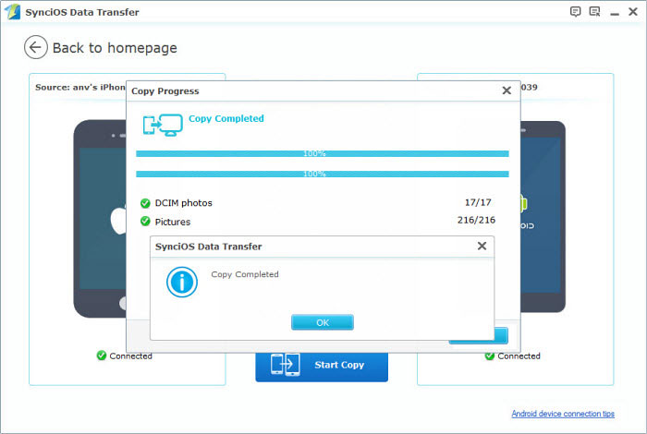This screenshot has width=647, height=434.
Task: Click the blue info icon in dialog
Action: tap(181, 282)
